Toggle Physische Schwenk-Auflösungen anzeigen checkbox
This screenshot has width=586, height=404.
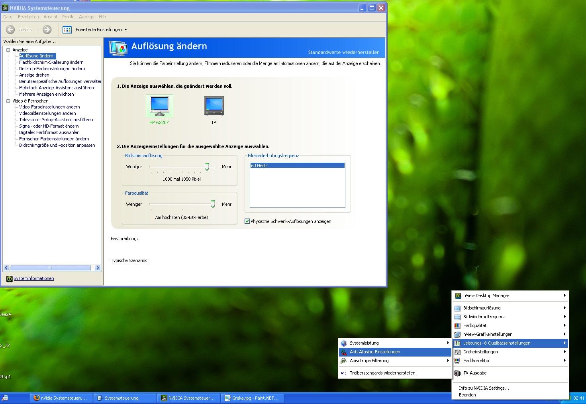click(x=247, y=221)
